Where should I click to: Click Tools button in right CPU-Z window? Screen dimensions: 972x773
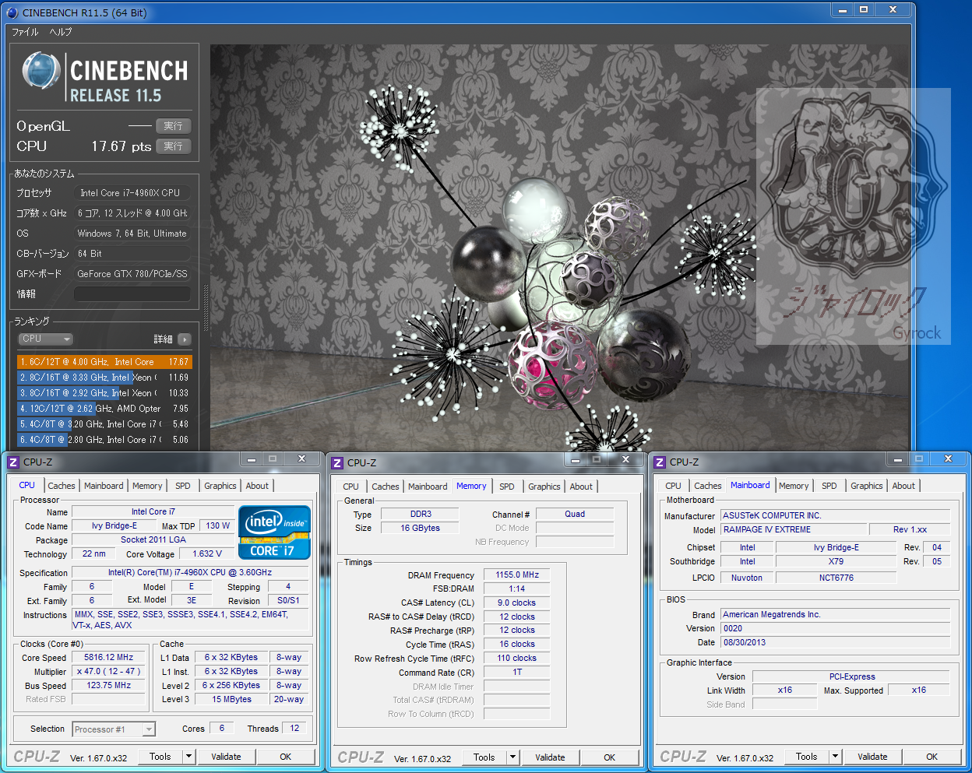[807, 757]
